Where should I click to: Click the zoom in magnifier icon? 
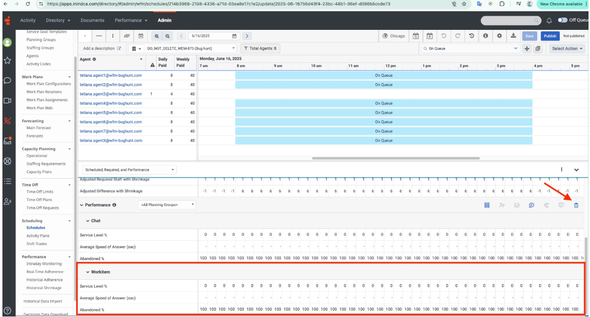point(157,36)
